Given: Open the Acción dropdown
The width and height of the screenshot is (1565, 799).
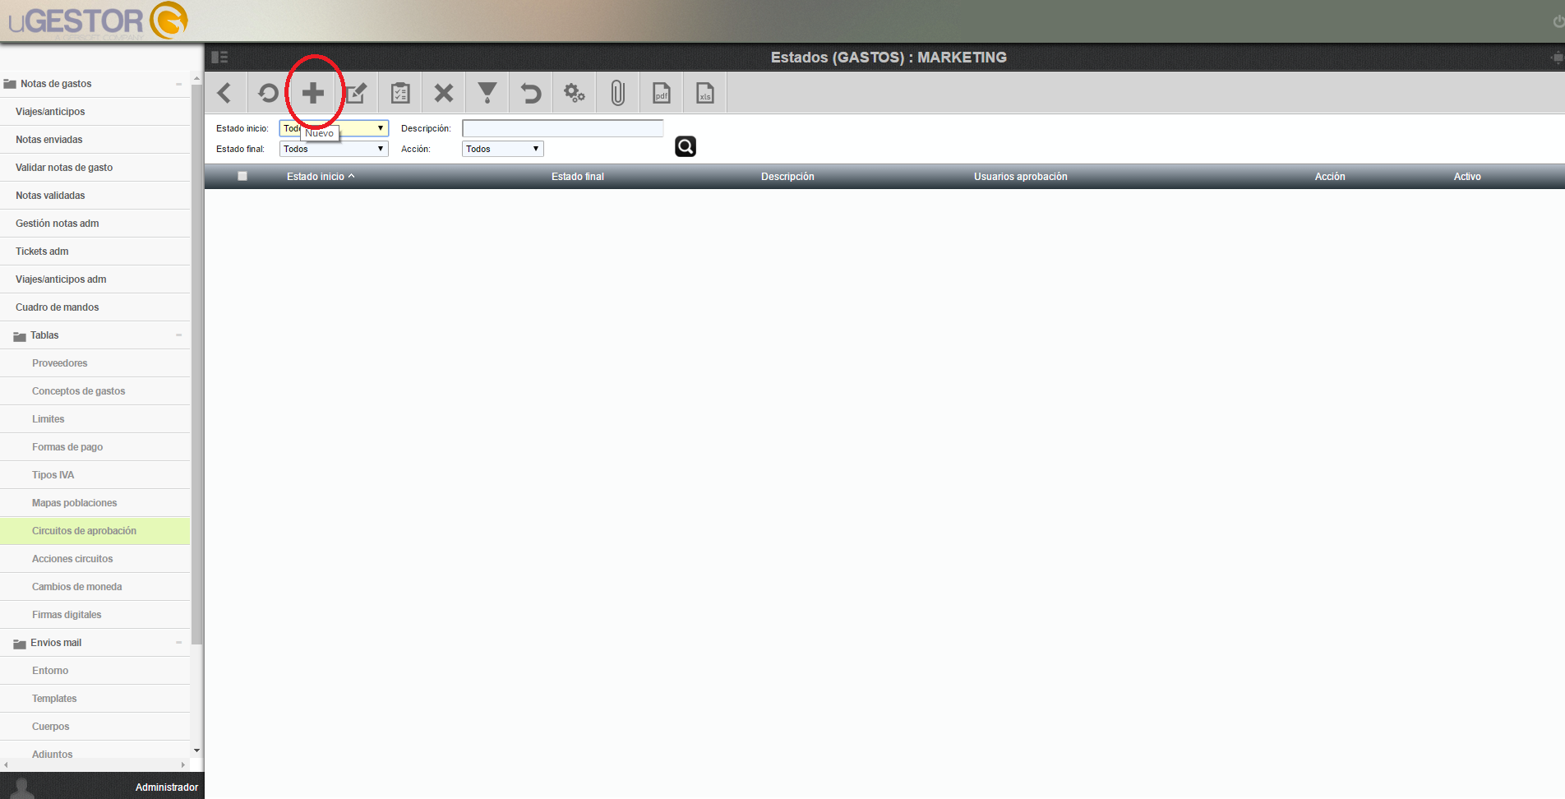Looking at the screenshot, I should (503, 149).
